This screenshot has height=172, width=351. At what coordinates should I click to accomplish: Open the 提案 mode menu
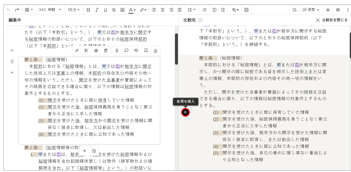311,10
